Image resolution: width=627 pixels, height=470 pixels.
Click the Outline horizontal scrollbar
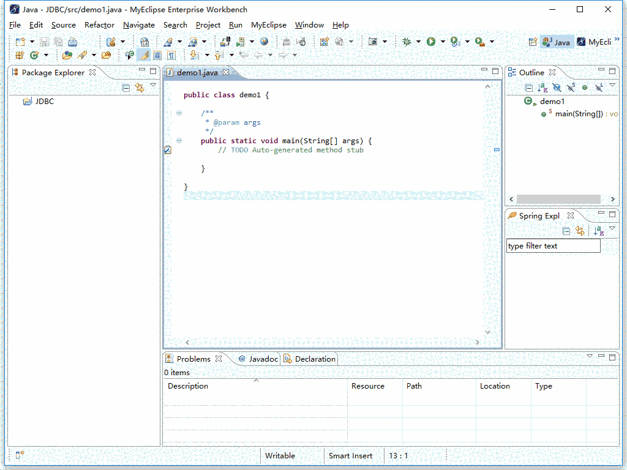click(x=558, y=200)
